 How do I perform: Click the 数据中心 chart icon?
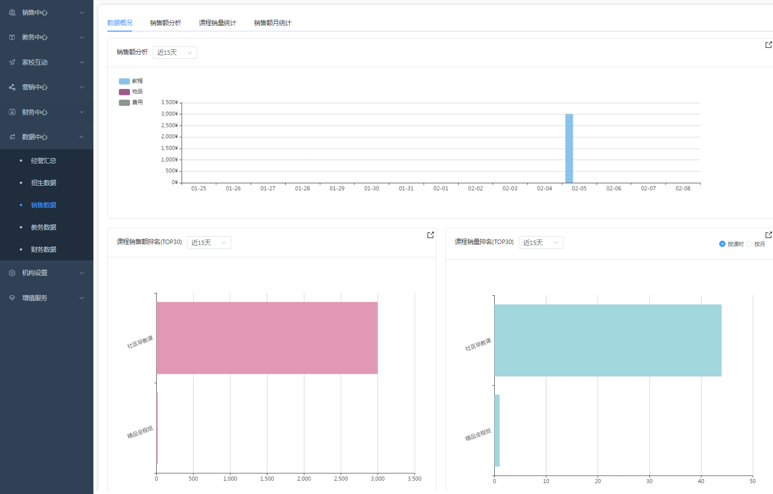tap(12, 137)
